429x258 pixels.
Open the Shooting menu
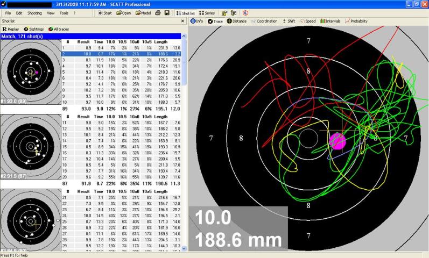[34, 13]
